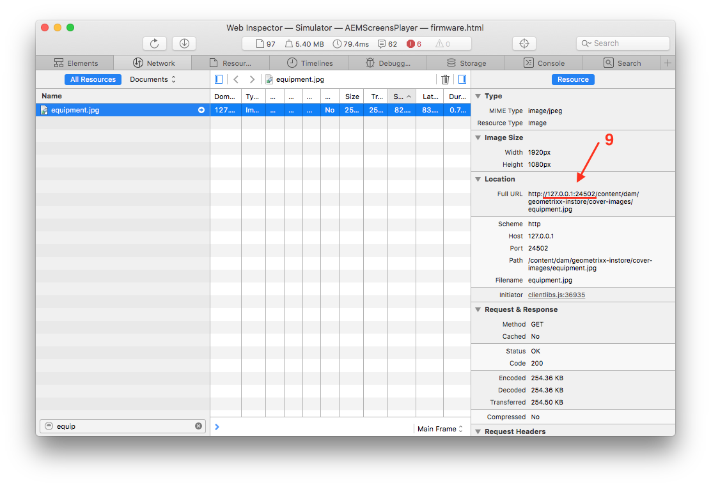
Task: Click the download web archive icon
Action: tap(184, 43)
